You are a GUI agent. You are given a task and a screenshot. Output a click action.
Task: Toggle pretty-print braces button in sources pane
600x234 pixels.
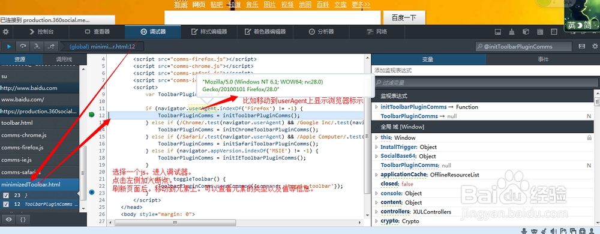[23, 220]
